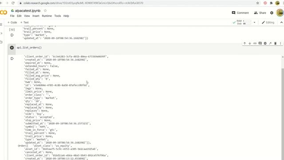
Task: Open browser extensions puzzle icon
Action: (271, 3)
